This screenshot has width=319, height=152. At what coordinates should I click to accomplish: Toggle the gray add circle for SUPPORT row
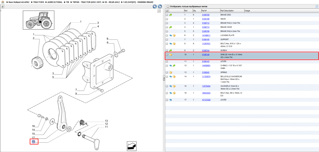coord(167,39)
